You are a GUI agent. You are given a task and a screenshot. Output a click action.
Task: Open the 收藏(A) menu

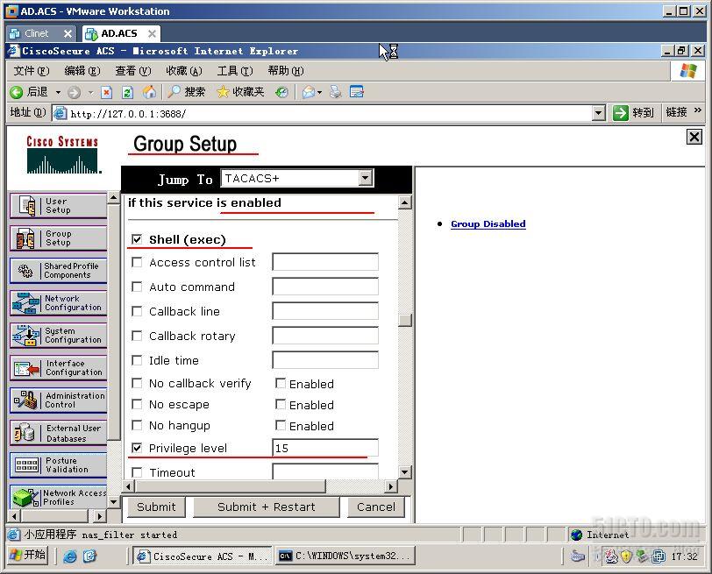pyautogui.click(x=184, y=71)
